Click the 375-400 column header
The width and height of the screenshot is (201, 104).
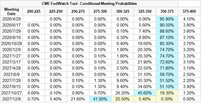[x=189, y=12]
